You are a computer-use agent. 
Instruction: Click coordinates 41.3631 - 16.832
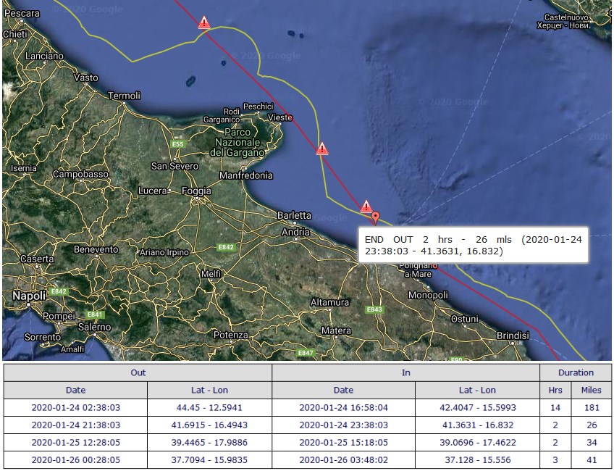coord(477,425)
